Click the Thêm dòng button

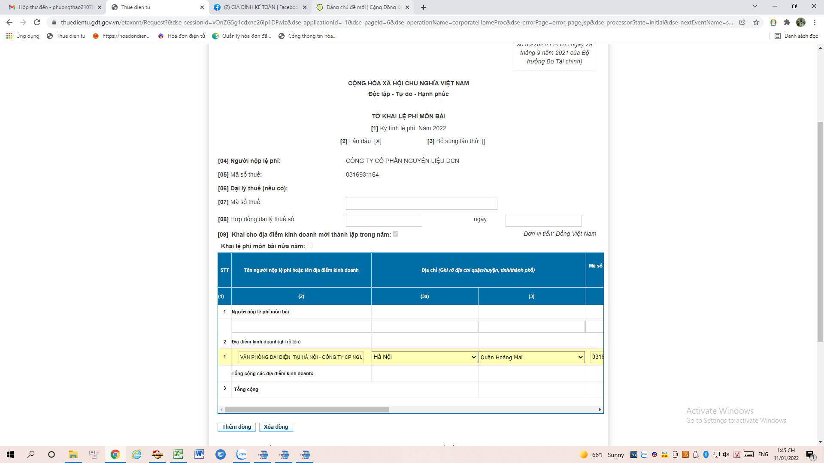point(236,427)
